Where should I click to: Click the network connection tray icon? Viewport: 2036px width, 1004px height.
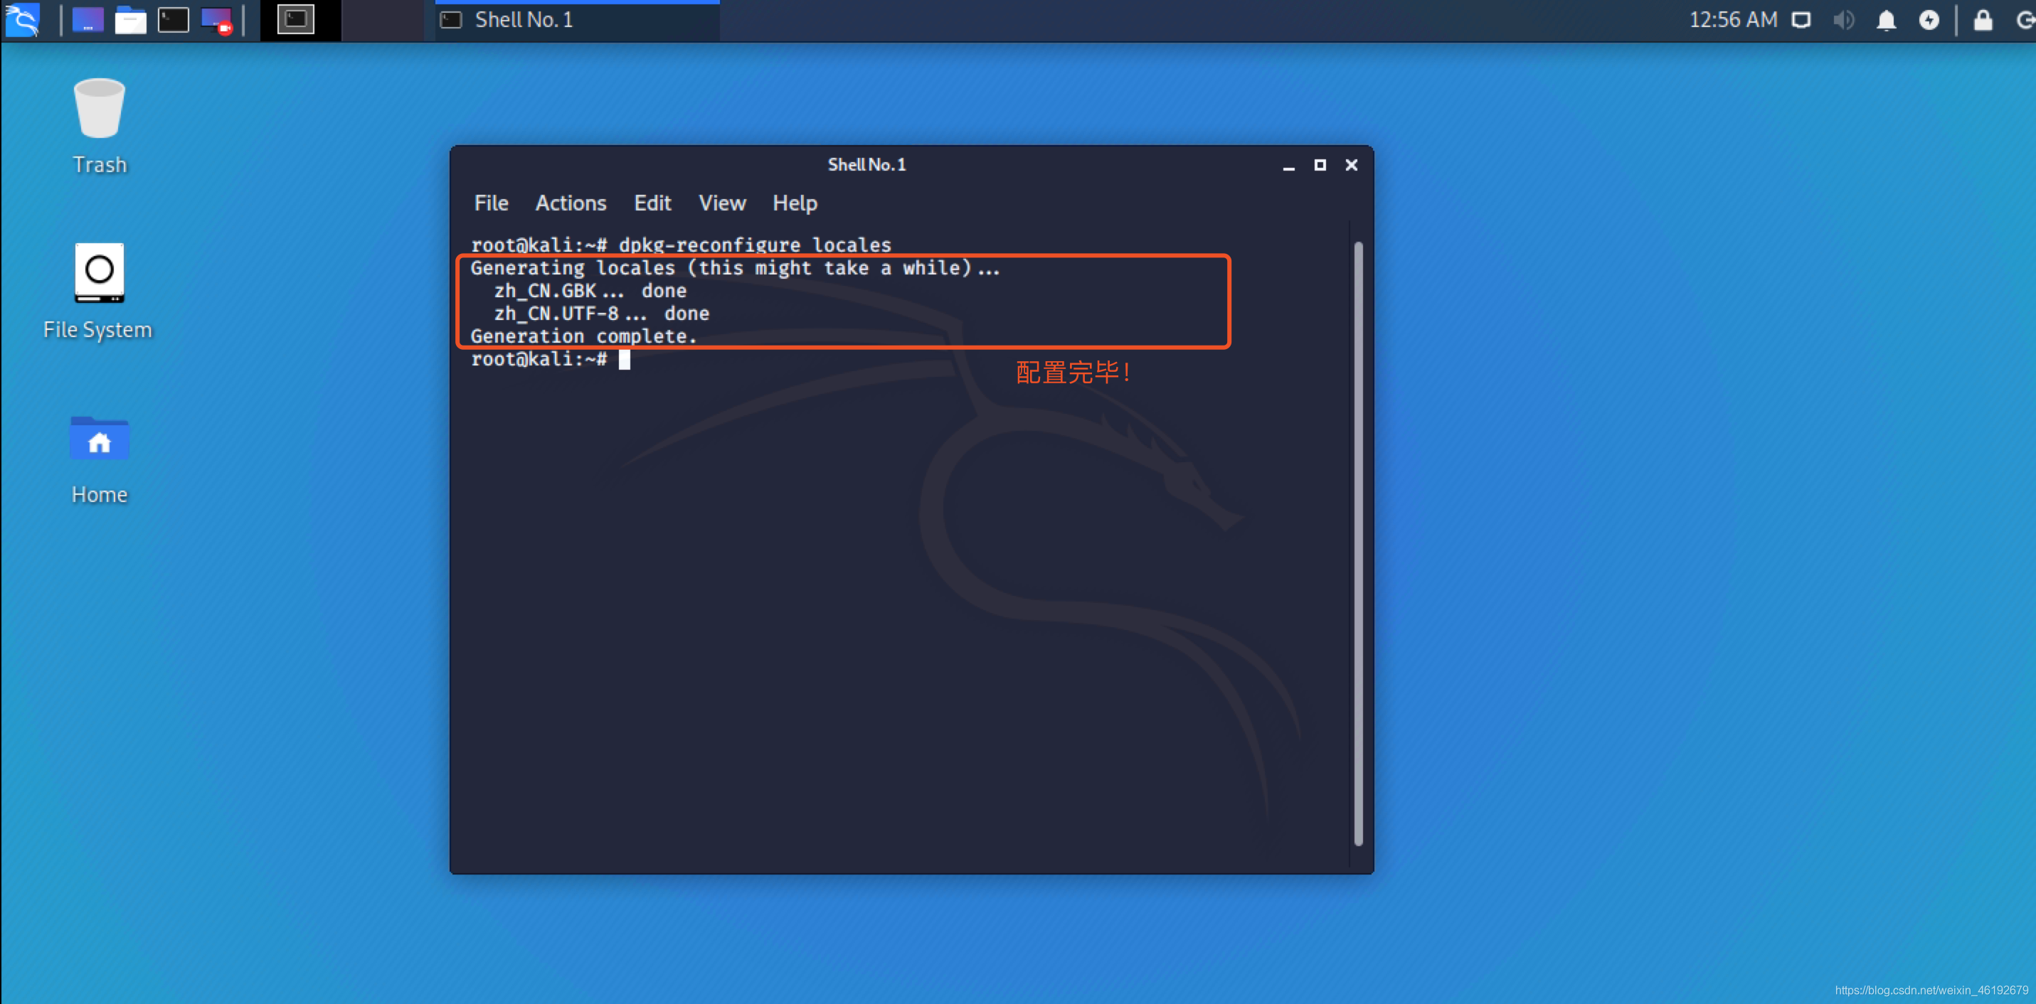click(x=1801, y=20)
